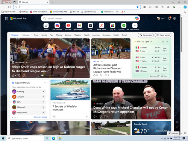The image size is (188, 141).
Task: Open the Shopping feed tab
Action: [x=106, y=35]
